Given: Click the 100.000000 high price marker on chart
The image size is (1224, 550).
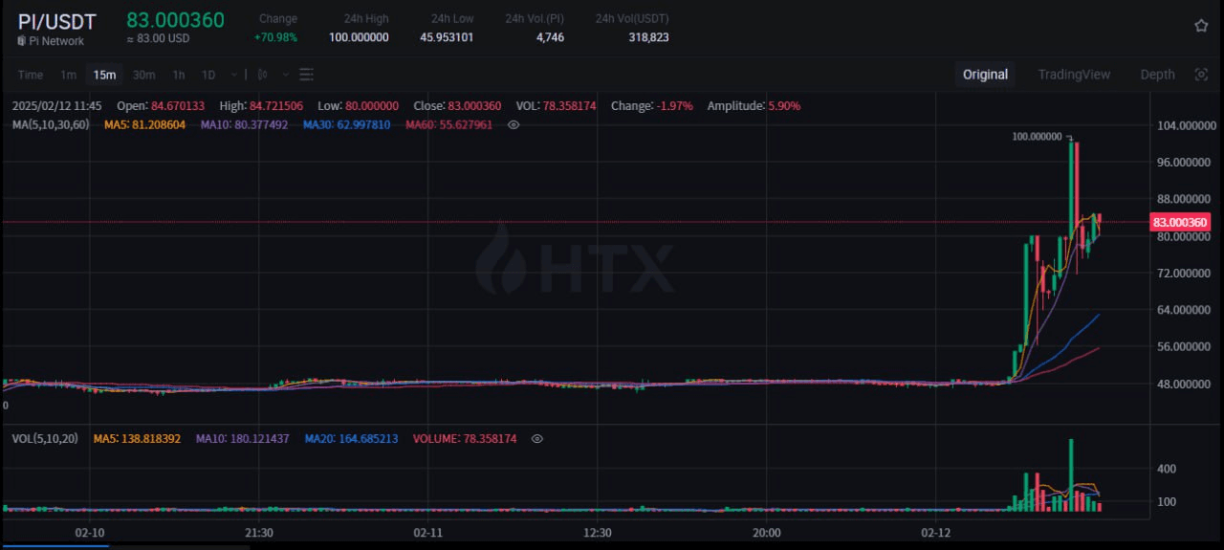Looking at the screenshot, I should [1037, 137].
